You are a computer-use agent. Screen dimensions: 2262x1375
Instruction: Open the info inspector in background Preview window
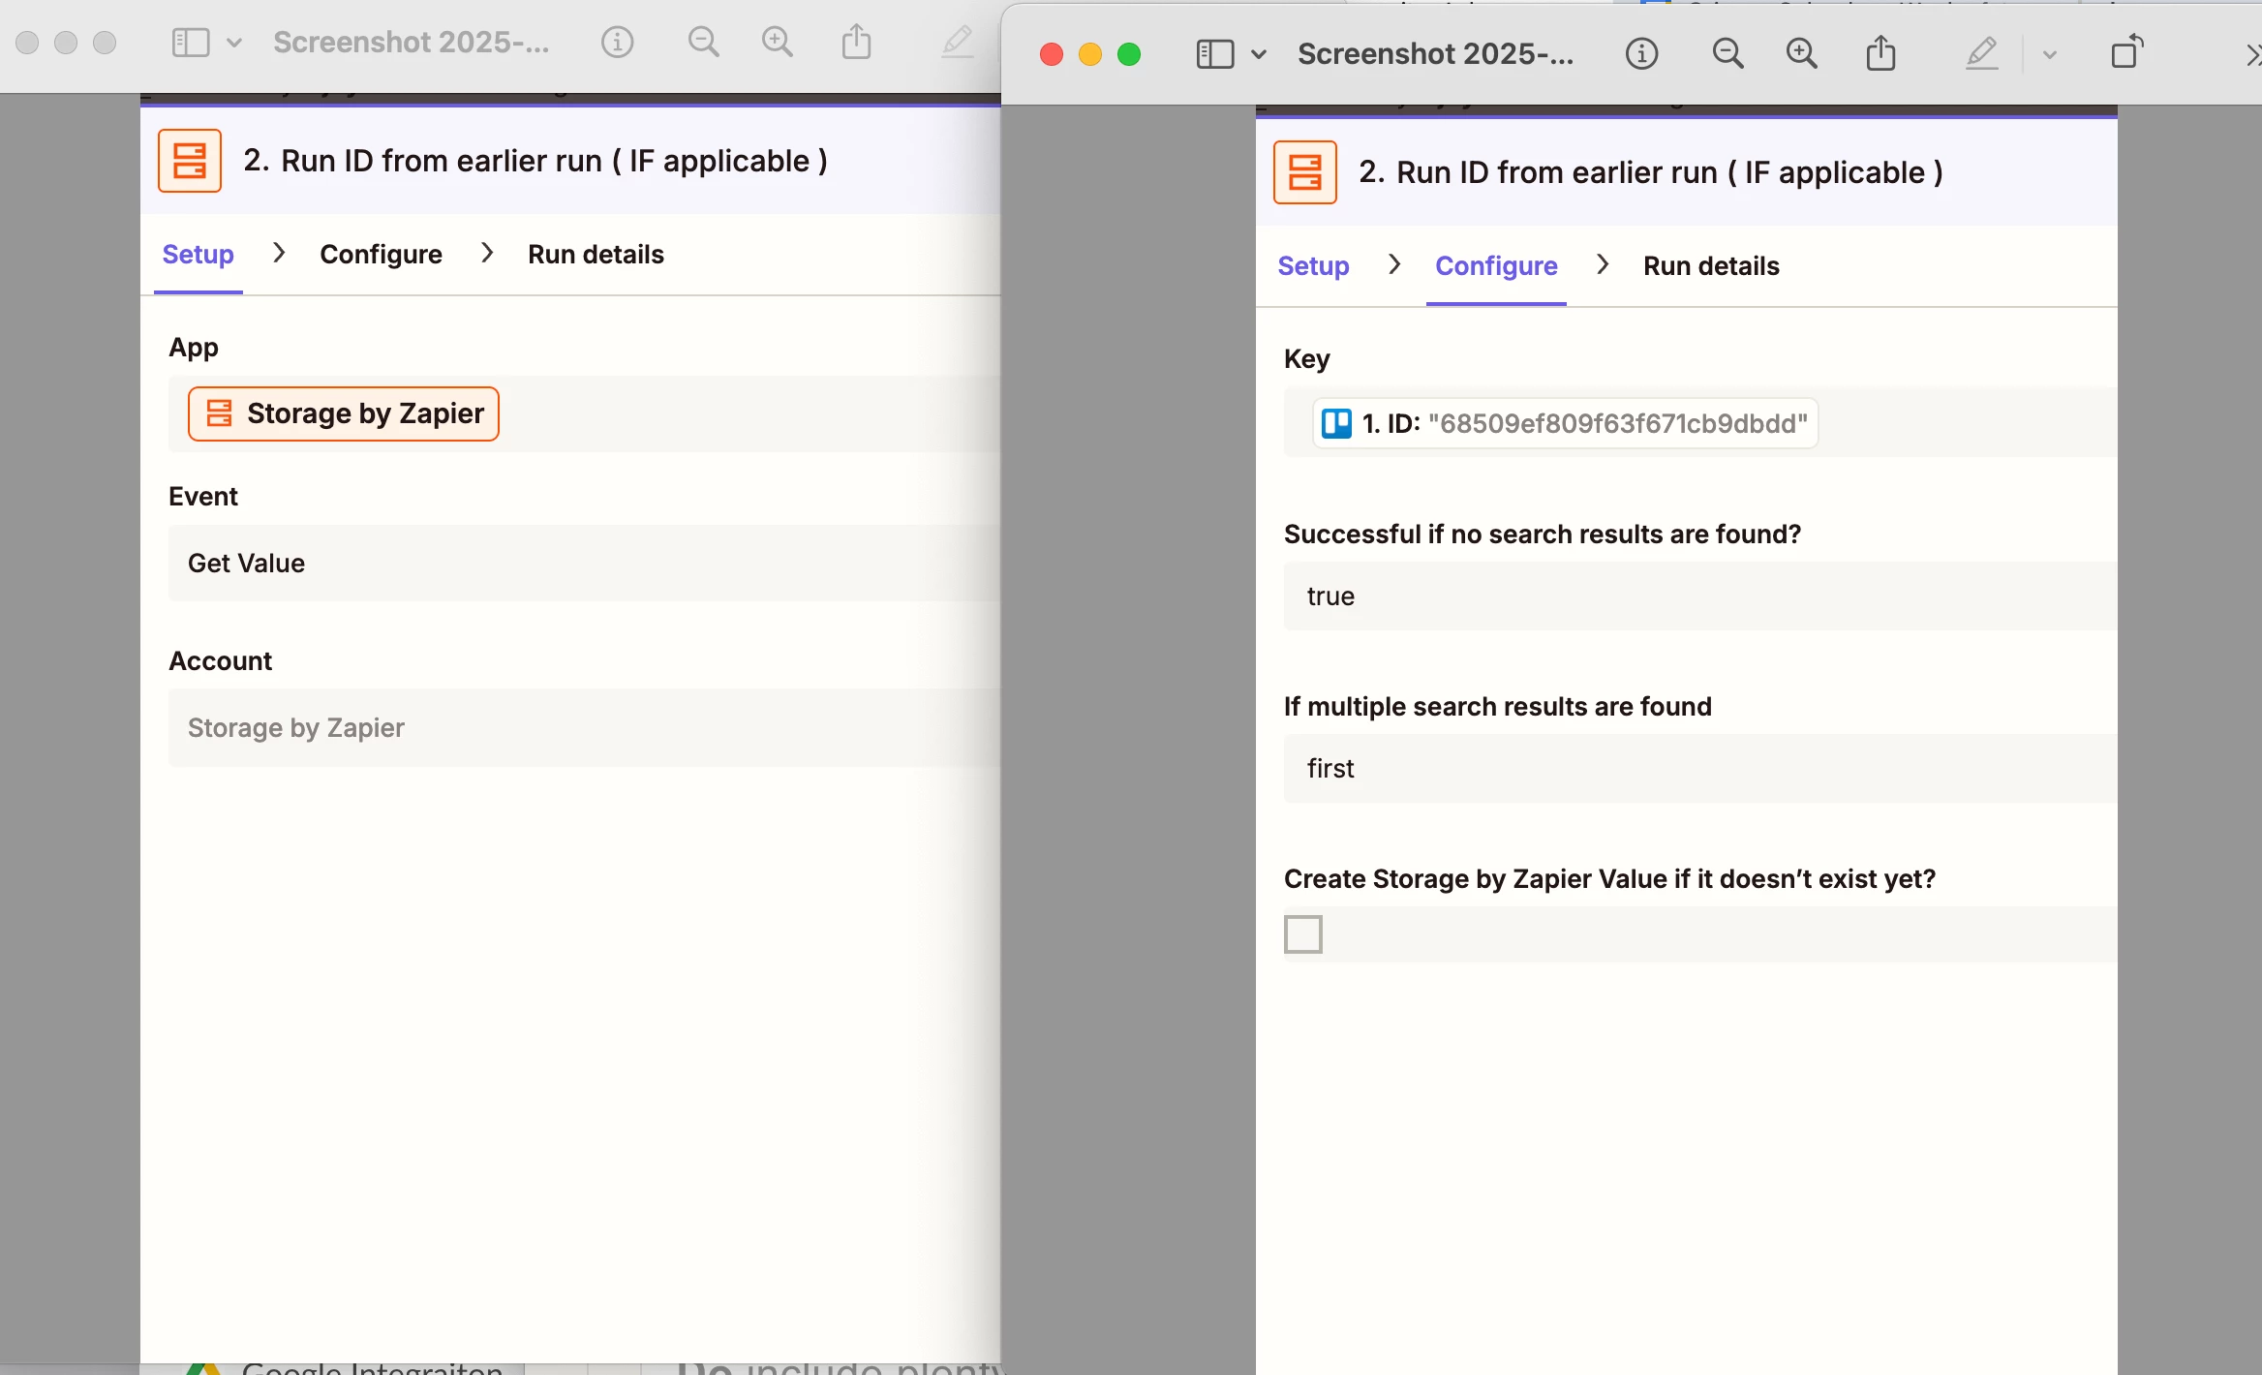click(x=617, y=43)
